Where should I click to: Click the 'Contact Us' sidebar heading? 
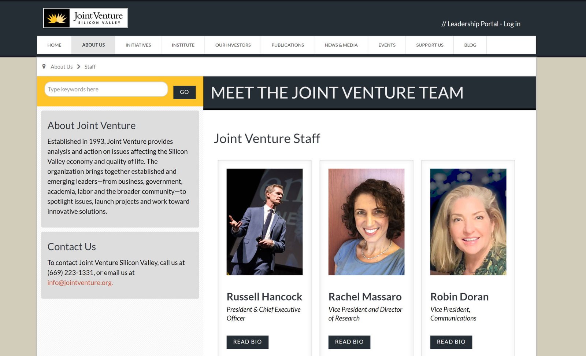[72, 247]
